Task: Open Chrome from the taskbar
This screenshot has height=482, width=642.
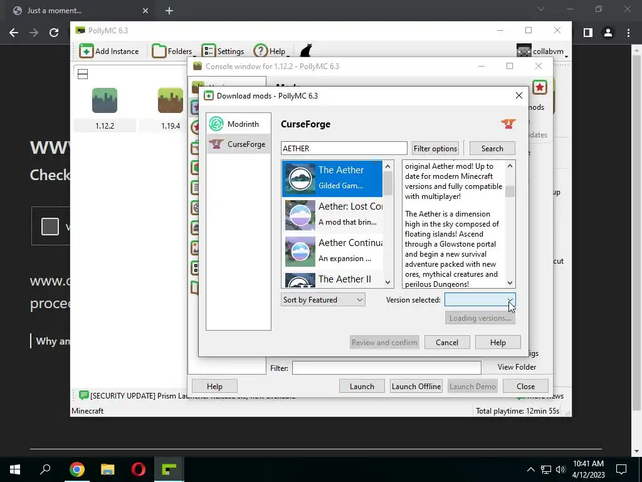Action: [x=76, y=469]
